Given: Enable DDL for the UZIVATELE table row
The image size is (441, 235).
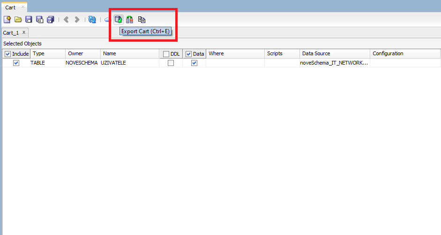Looking at the screenshot, I should click(x=171, y=63).
